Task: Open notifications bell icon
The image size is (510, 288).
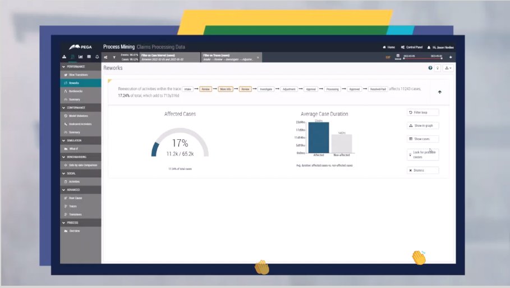Action: tap(97, 56)
